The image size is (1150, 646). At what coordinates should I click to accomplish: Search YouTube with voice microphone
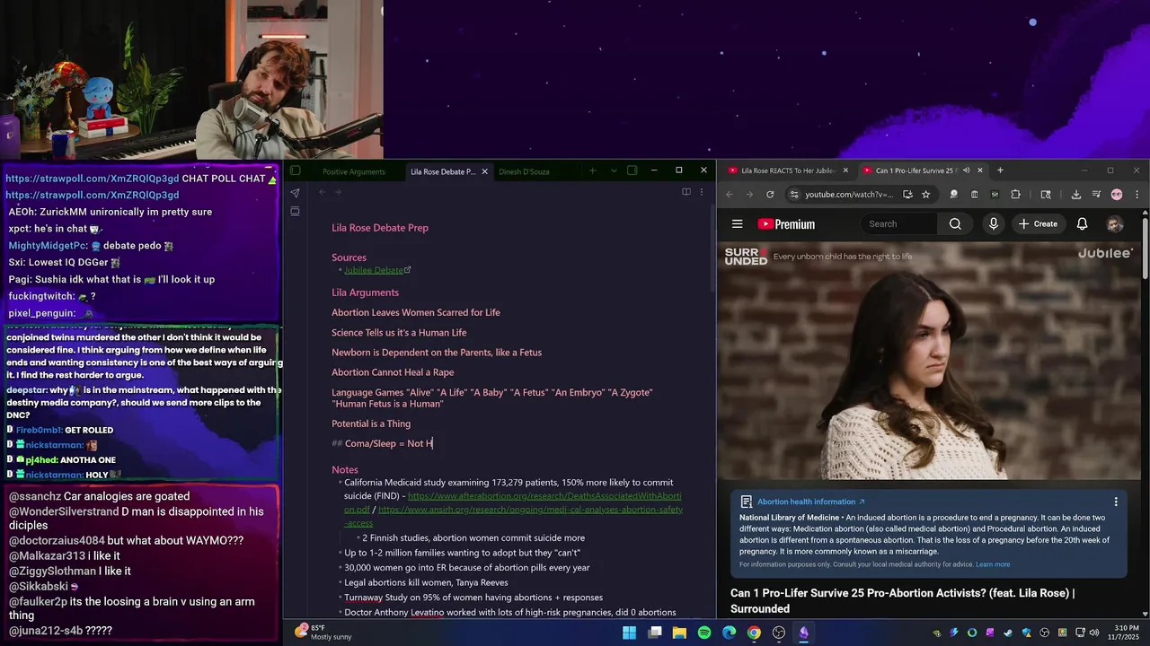(993, 223)
